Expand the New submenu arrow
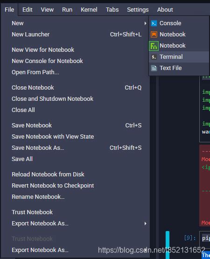The width and height of the screenshot is (210, 259). tap(145, 23)
